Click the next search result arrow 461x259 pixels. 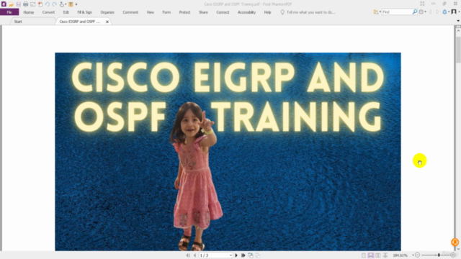coord(437,12)
